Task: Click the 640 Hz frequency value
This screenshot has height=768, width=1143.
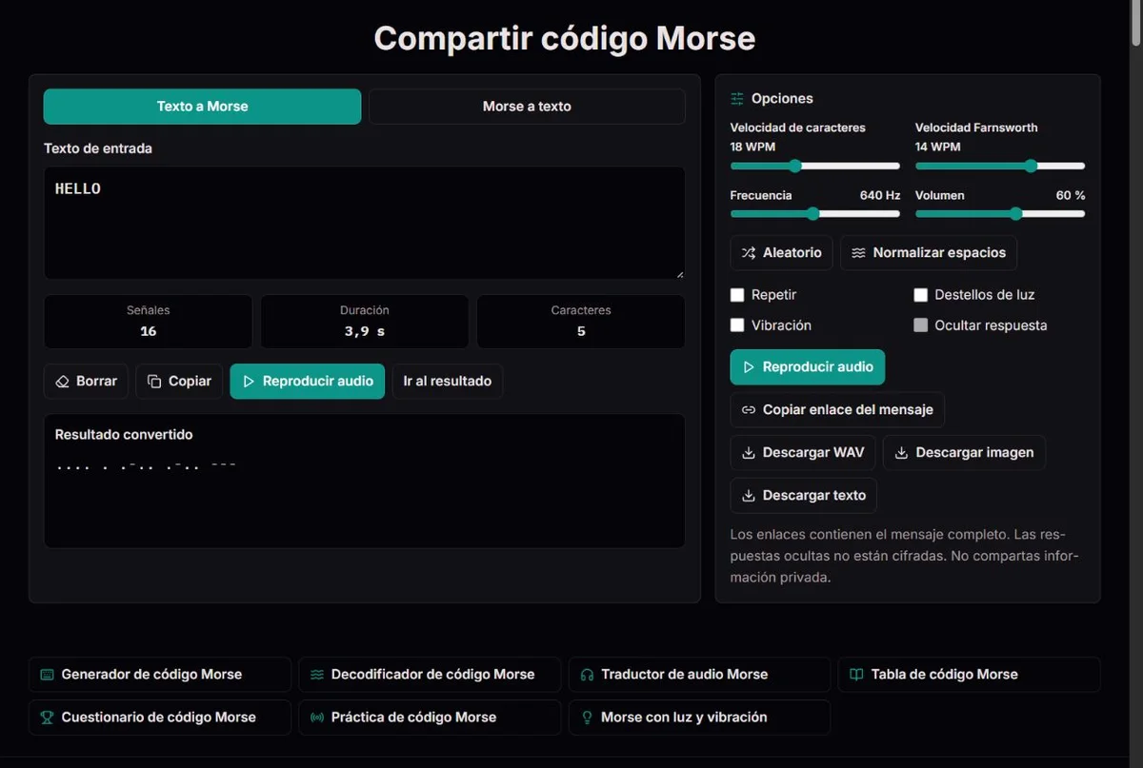Action: (x=880, y=195)
